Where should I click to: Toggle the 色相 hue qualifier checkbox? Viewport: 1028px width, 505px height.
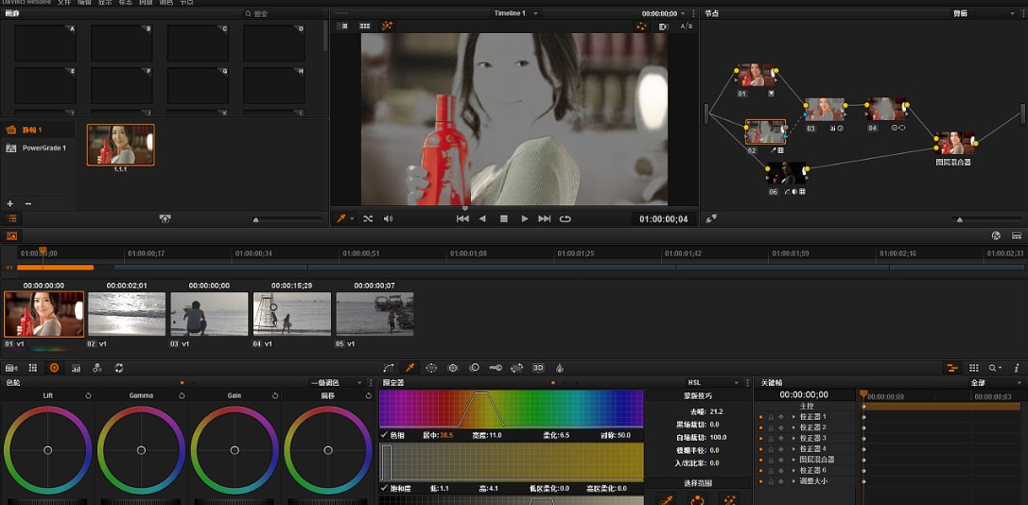click(x=385, y=435)
